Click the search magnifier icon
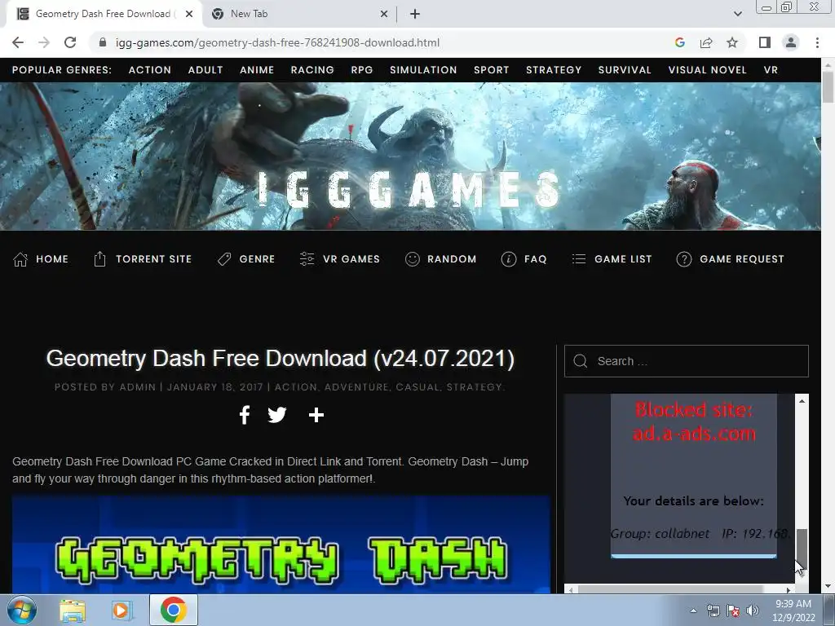Viewport: 835px width, 626px height. (581, 361)
